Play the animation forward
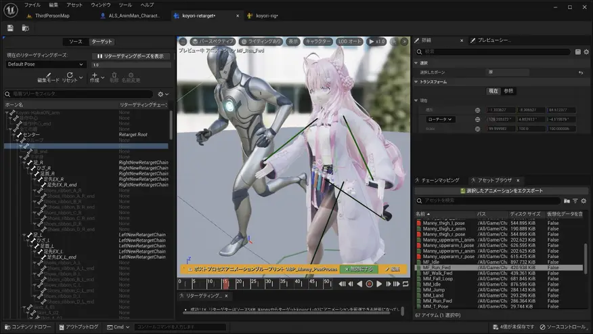Viewport: 593px width, 334px height. click(379, 284)
